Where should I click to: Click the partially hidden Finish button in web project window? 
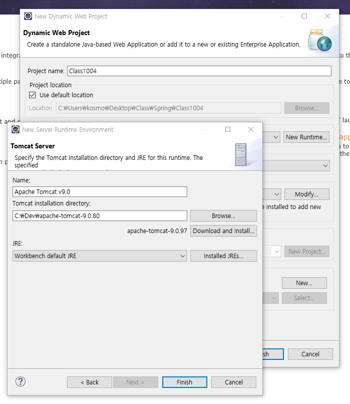[273, 354]
